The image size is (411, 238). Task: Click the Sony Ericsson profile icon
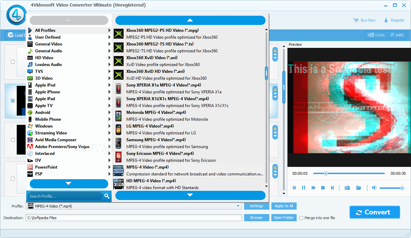(118, 157)
